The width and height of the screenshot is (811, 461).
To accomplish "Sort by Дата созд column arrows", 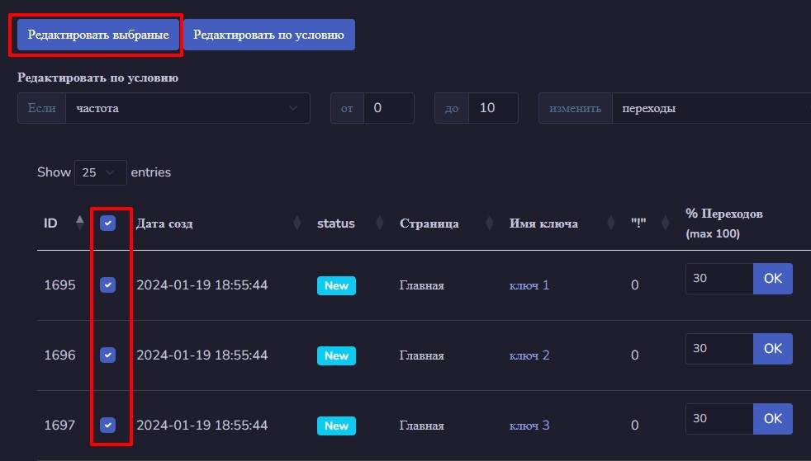I will (x=296, y=223).
